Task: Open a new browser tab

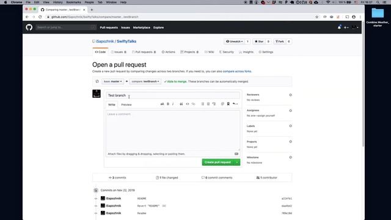Action: (92, 10)
